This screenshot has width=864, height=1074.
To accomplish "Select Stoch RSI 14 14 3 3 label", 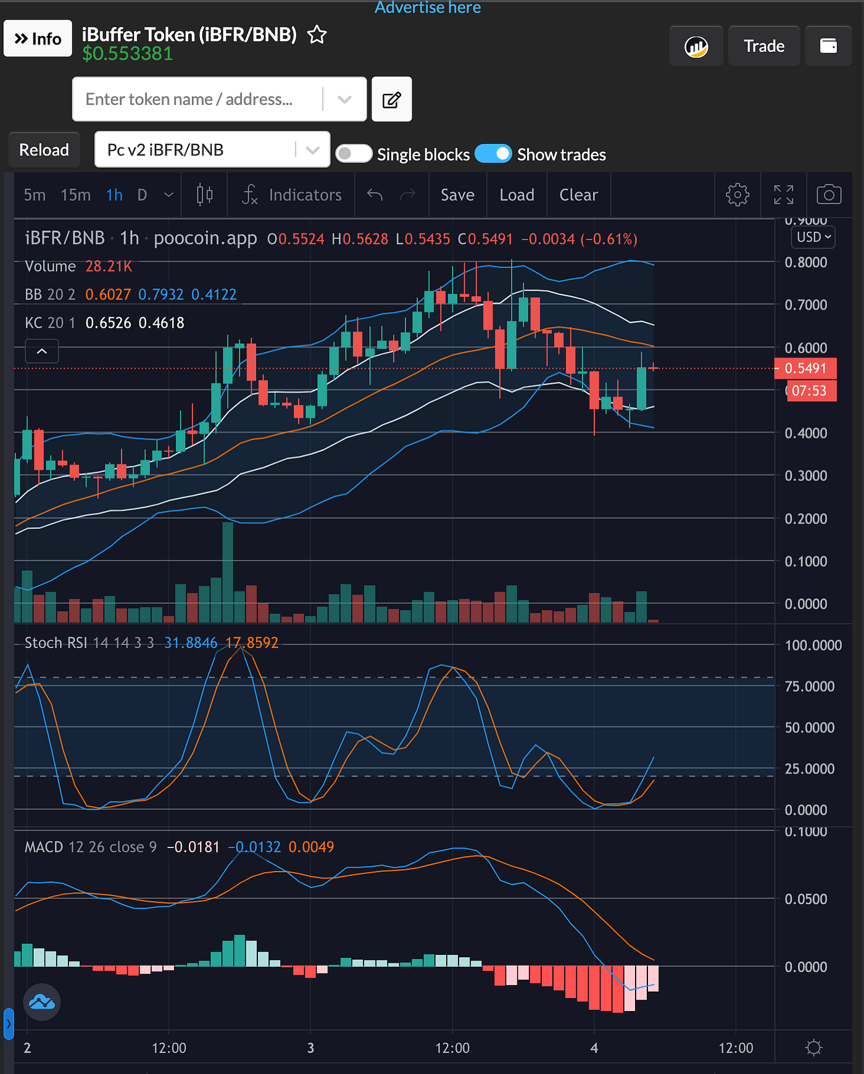I will click(x=89, y=643).
